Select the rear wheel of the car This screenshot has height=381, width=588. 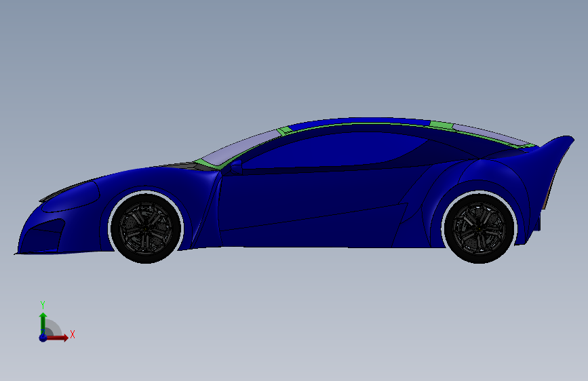479,228
